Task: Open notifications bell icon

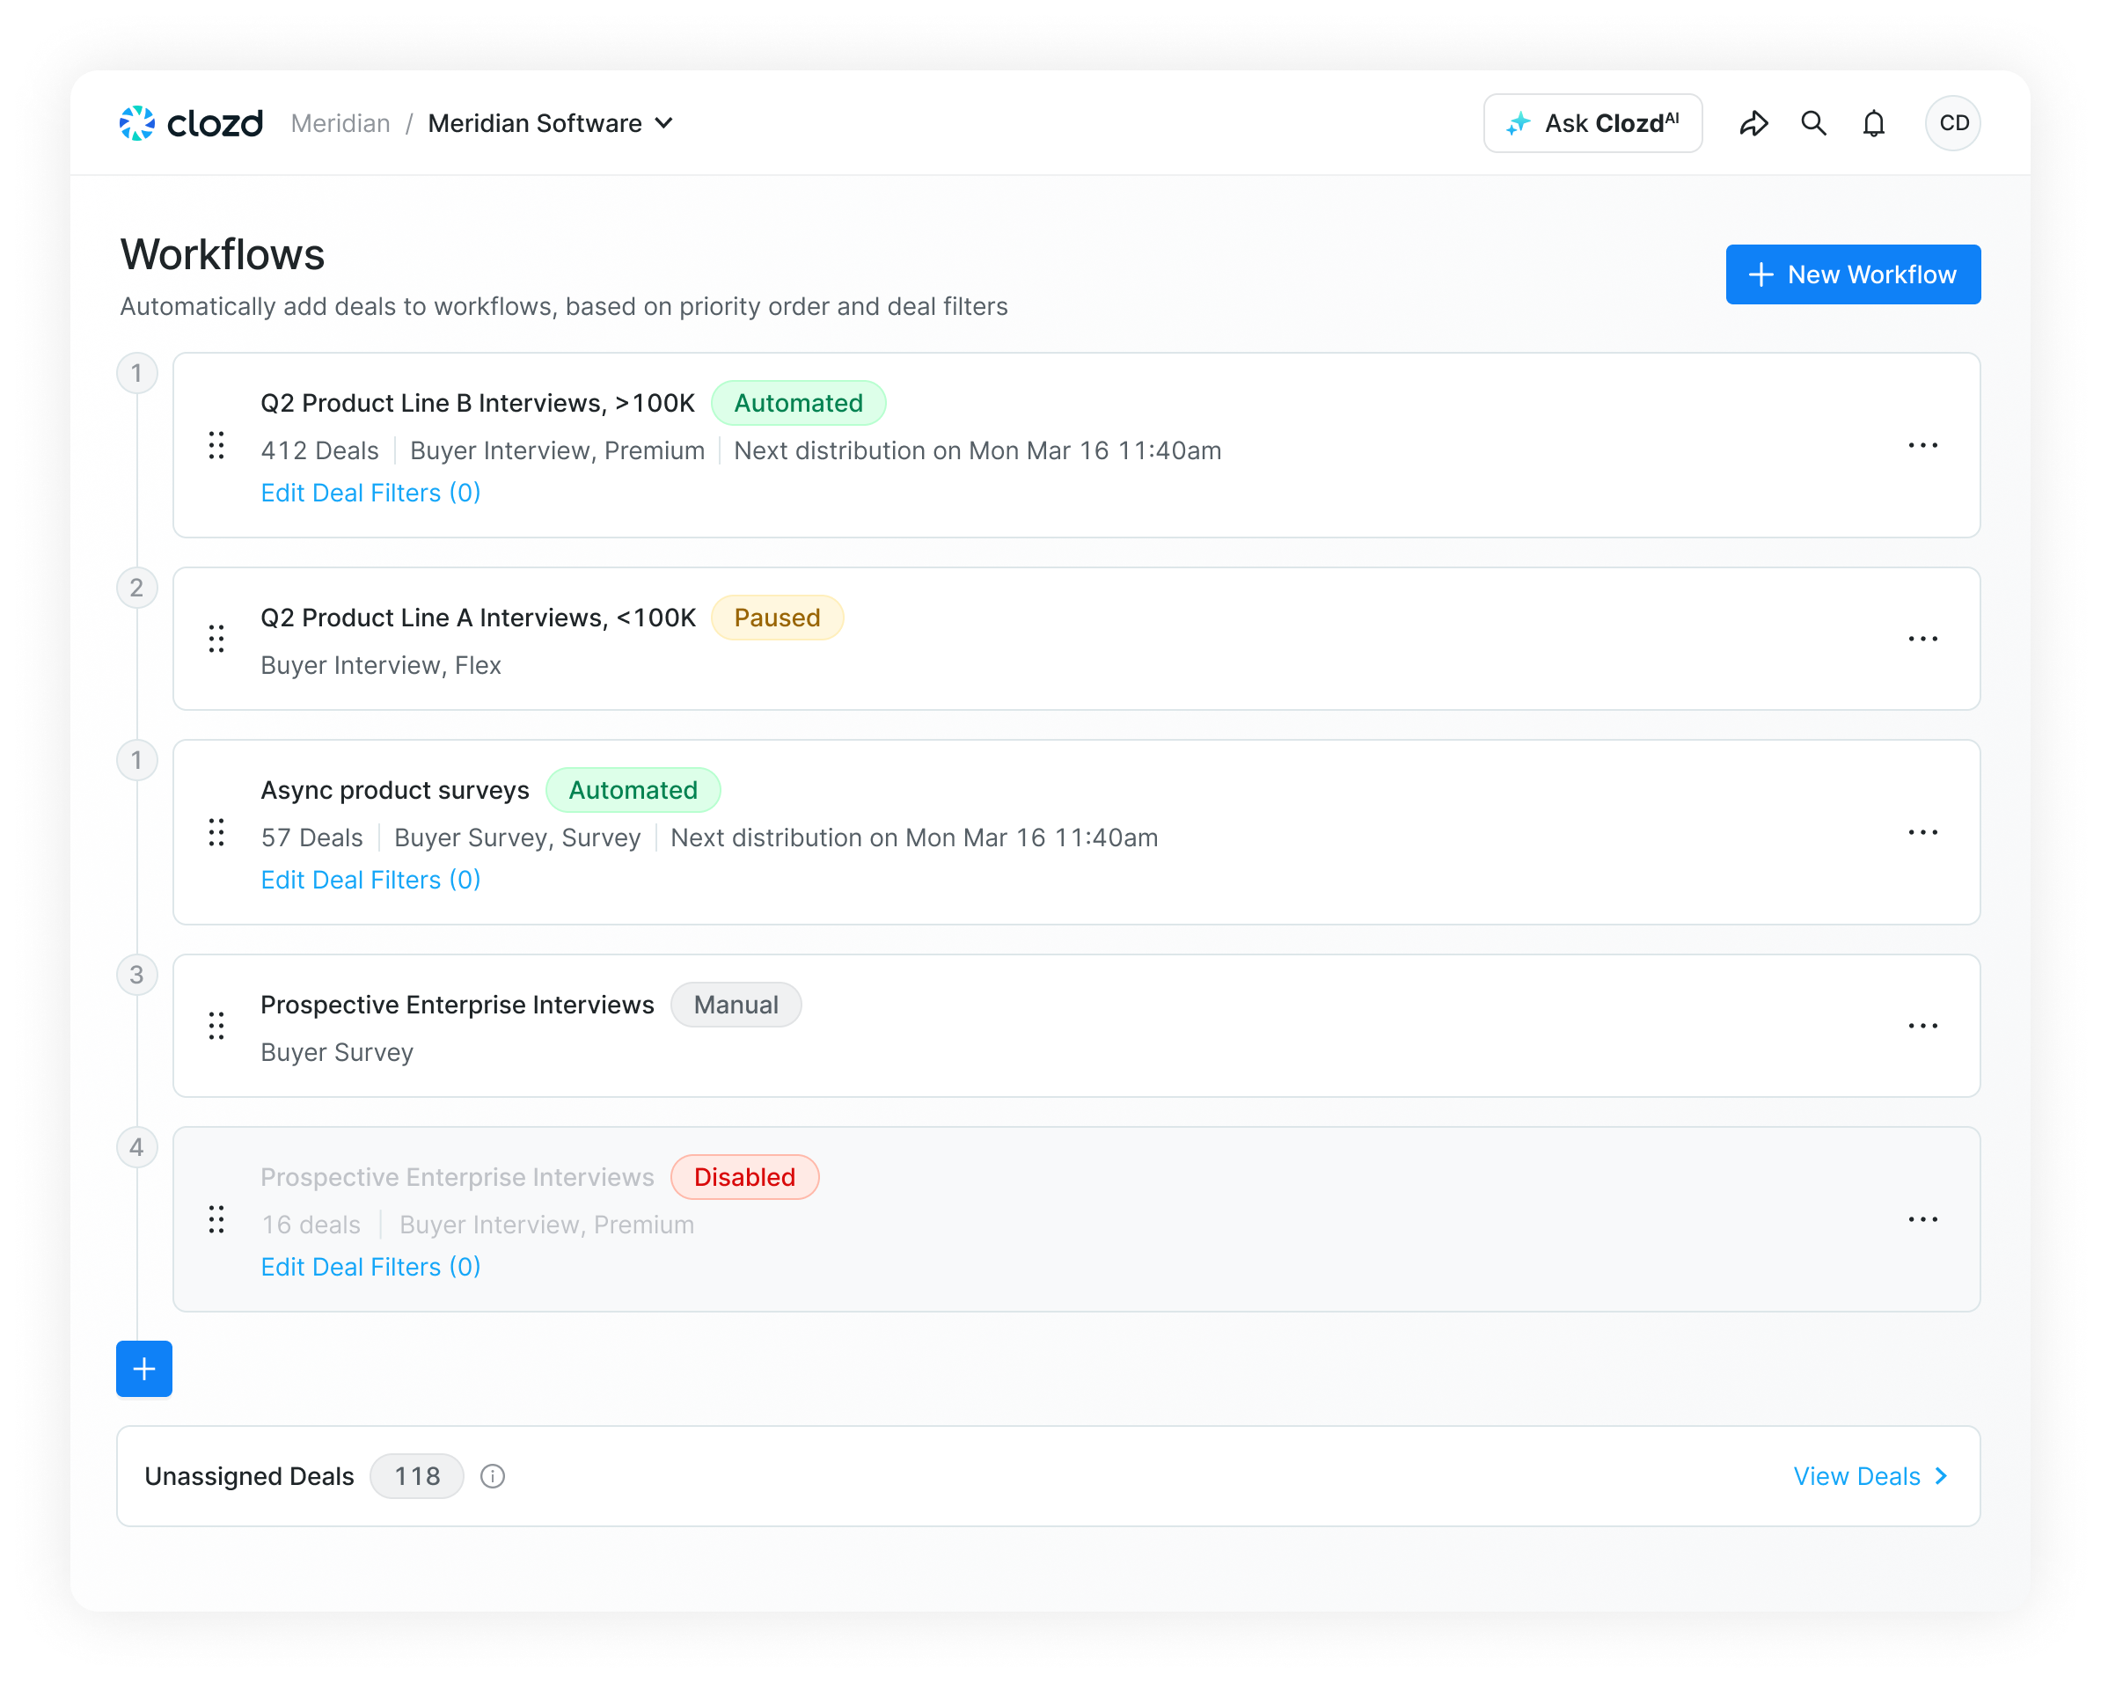Action: (x=1874, y=124)
